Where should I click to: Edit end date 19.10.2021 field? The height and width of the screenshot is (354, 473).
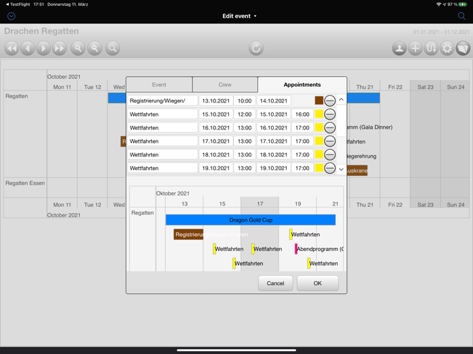[x=274, y=168]
